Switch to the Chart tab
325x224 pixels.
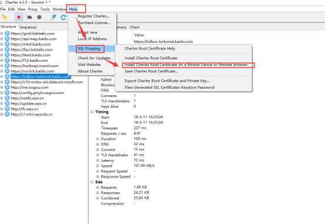[x=135, y=27]
